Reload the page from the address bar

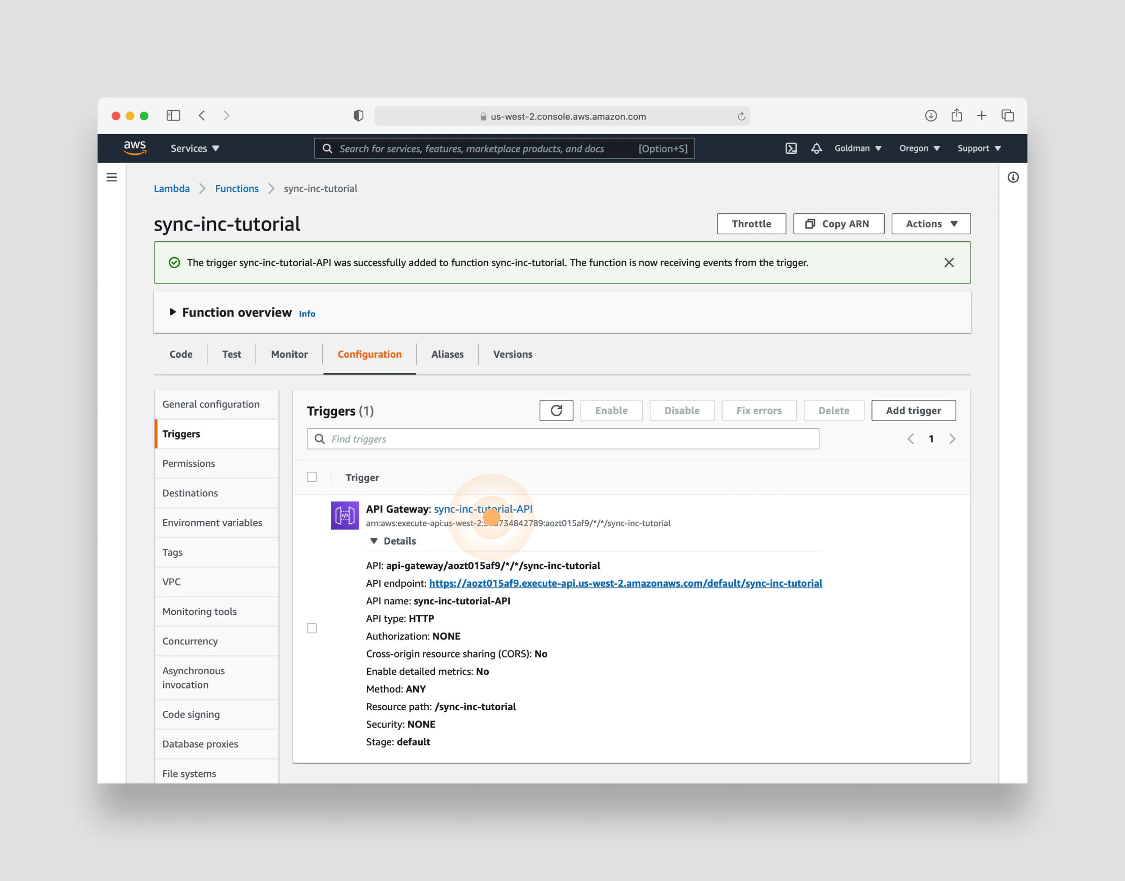click(741, 116)
